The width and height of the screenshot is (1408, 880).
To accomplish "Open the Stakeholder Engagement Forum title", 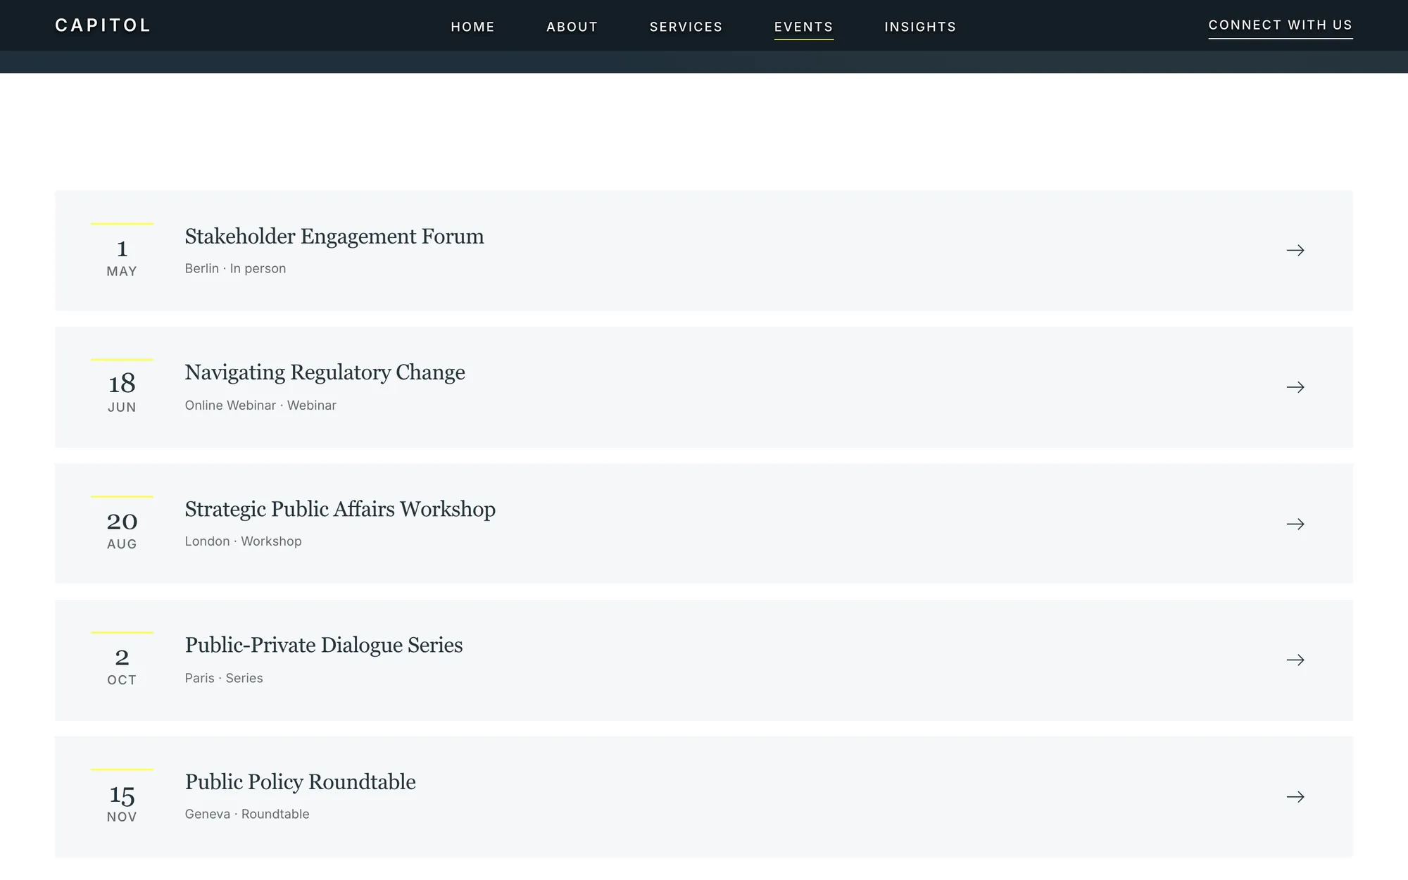I will (334, 237).
